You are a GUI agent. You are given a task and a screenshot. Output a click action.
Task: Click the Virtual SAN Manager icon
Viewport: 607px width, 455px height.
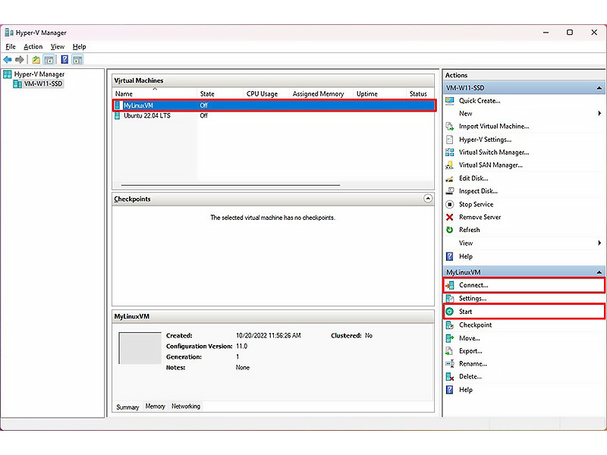[449, 165]
